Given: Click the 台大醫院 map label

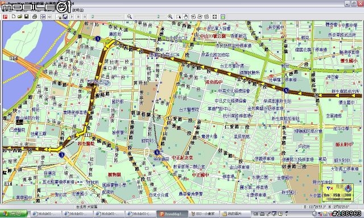Looking at the screenshot, I should (x=189, y=110).
